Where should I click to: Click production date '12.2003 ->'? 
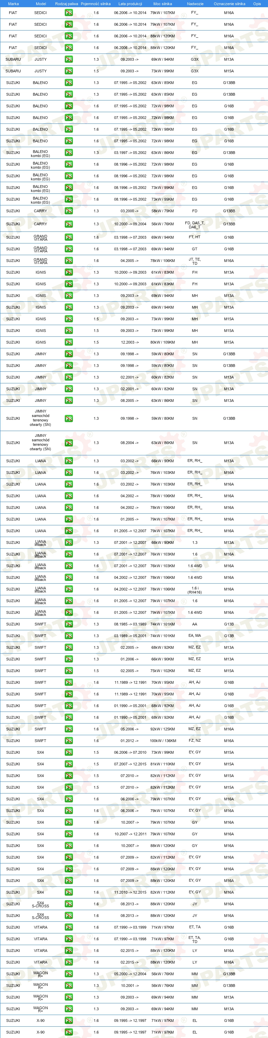pyautogui.click(x=129, y=342)
